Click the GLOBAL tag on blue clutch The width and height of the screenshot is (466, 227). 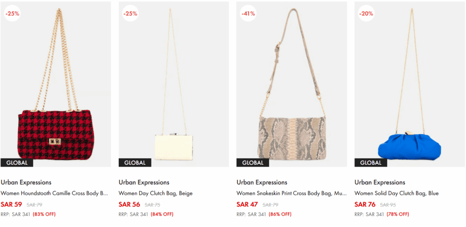[370, 163]
